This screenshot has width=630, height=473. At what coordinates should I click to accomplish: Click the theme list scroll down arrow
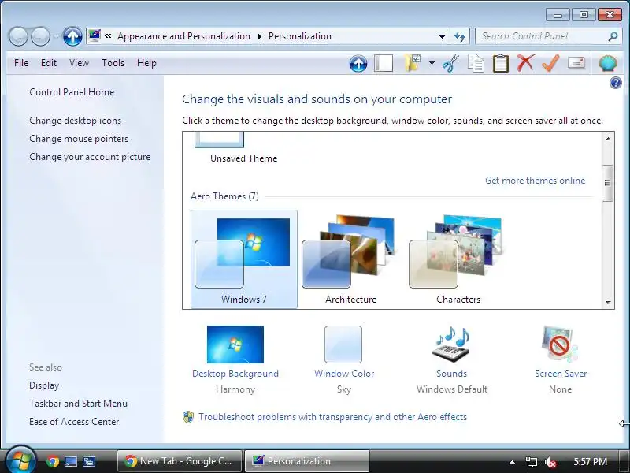coord(608,302)
